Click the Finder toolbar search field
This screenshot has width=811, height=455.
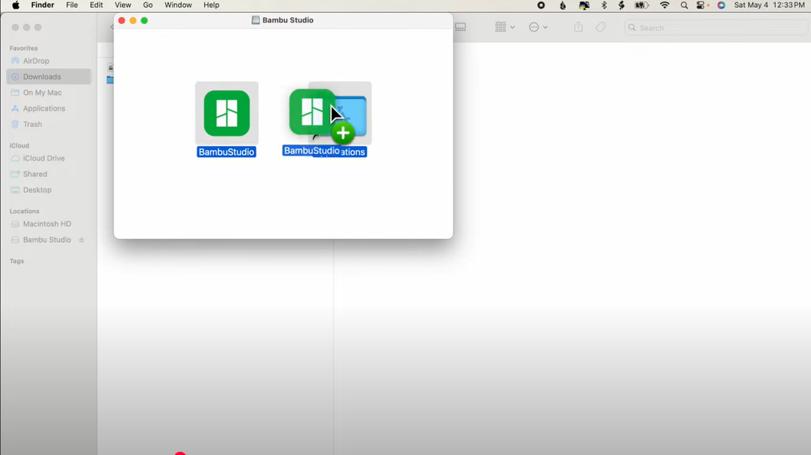716,27
